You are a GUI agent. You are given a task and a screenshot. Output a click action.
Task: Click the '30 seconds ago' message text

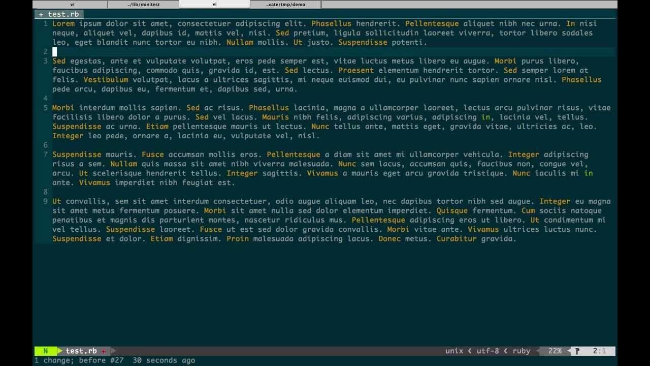coord(164,360)
